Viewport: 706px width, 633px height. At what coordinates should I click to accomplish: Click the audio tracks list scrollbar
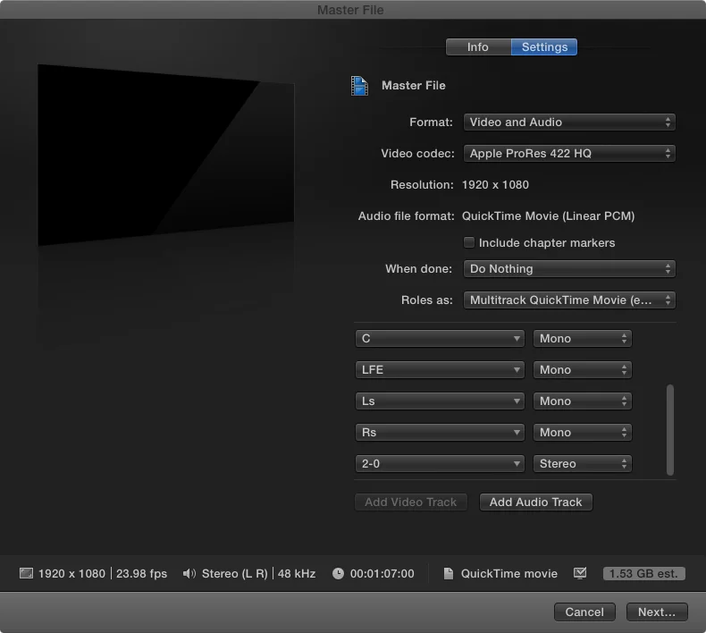click(x=670, y=430)
